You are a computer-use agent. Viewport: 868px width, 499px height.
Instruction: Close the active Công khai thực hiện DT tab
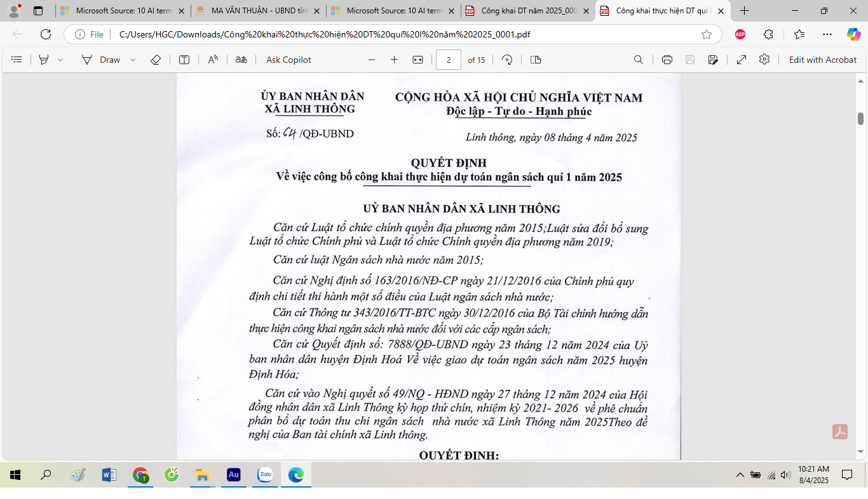[x=721, y=11]
